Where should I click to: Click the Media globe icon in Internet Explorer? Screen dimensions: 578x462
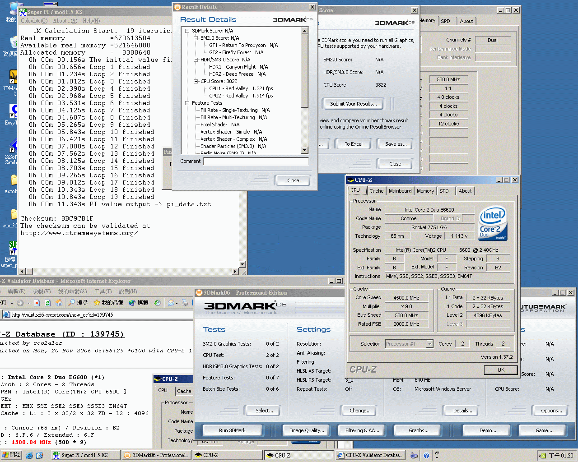tap(132, 303)
